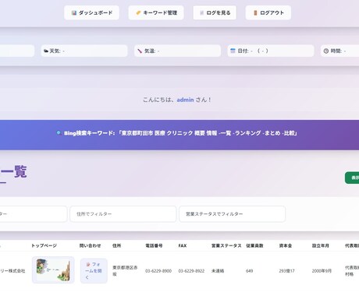Click the company name ending 株式会社
Image resolution: width=359 pixels, height=296 pixels.
click(x=12, y=271)
